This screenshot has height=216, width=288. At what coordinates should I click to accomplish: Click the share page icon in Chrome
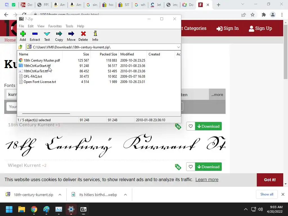244,15
